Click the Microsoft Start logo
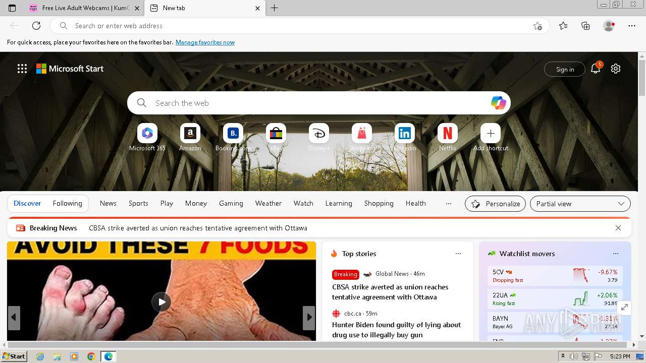Image resolution: width=646 pixels, height=363 pixels. pyautogui.click(x=70, y=69)
